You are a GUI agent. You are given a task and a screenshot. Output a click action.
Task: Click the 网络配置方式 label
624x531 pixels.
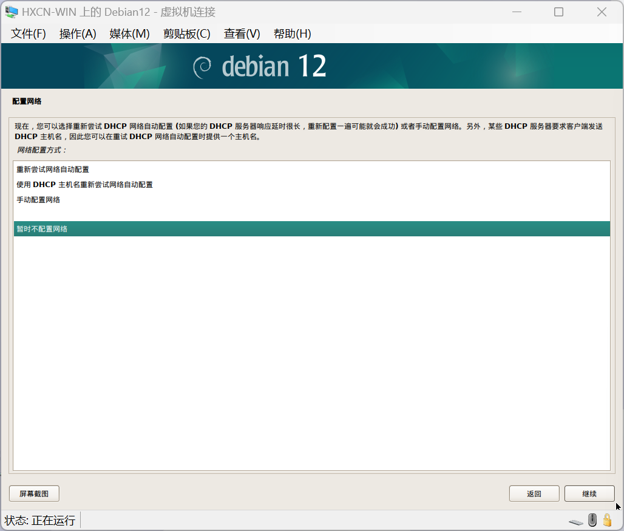coord(41,150)
